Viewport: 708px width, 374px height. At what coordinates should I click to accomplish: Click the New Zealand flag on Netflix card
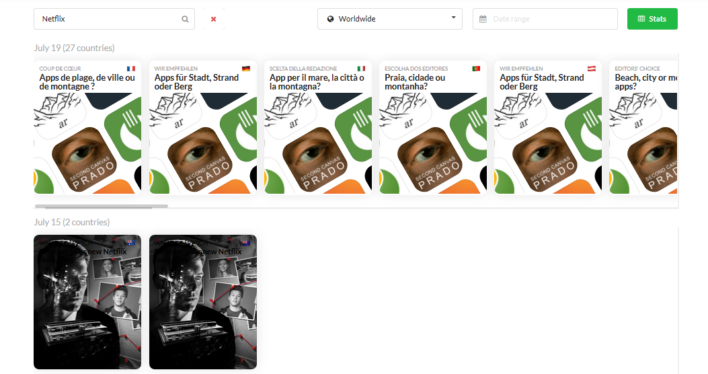pos(245,243)
